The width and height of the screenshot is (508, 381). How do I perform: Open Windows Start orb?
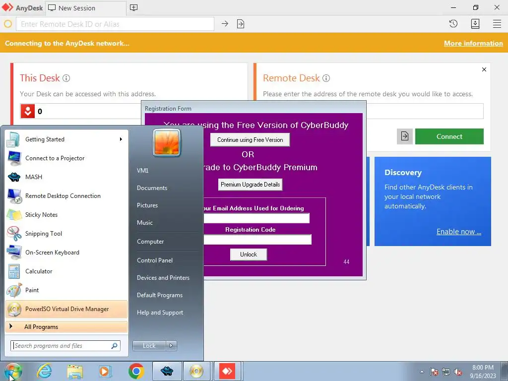point(13,371)
